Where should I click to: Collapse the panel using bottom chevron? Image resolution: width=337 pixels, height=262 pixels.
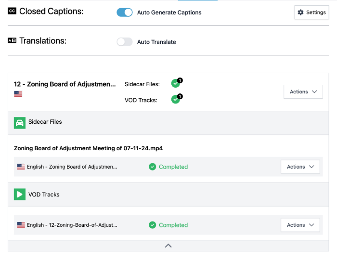(168, 246)
